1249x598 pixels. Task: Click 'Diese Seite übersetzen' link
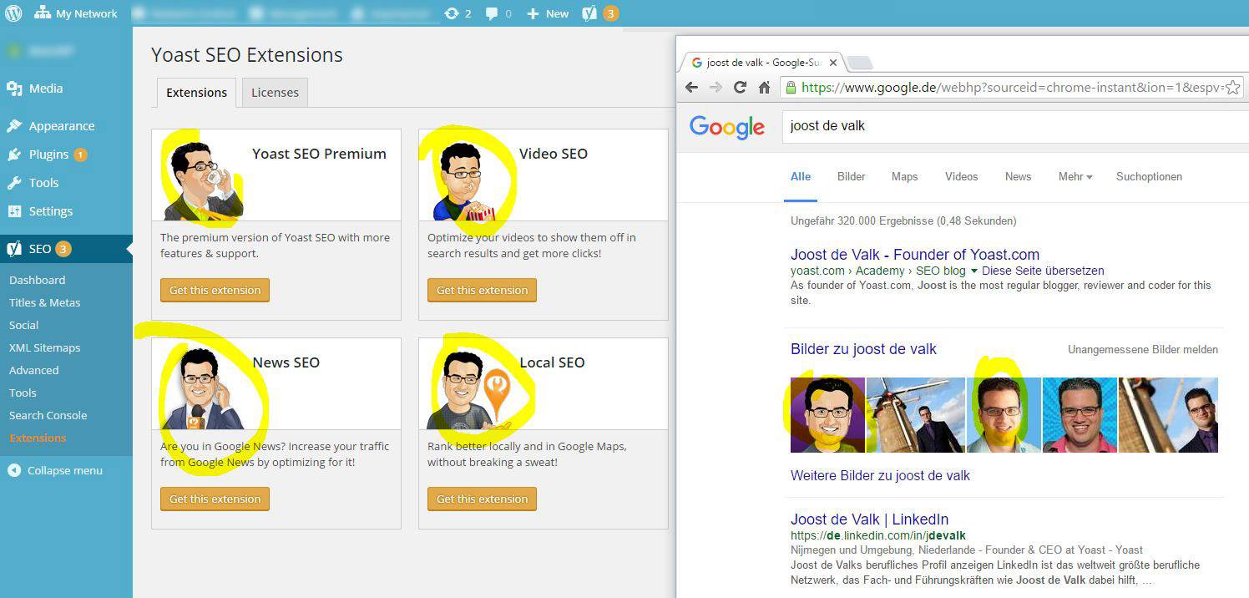click(1043, 271)
